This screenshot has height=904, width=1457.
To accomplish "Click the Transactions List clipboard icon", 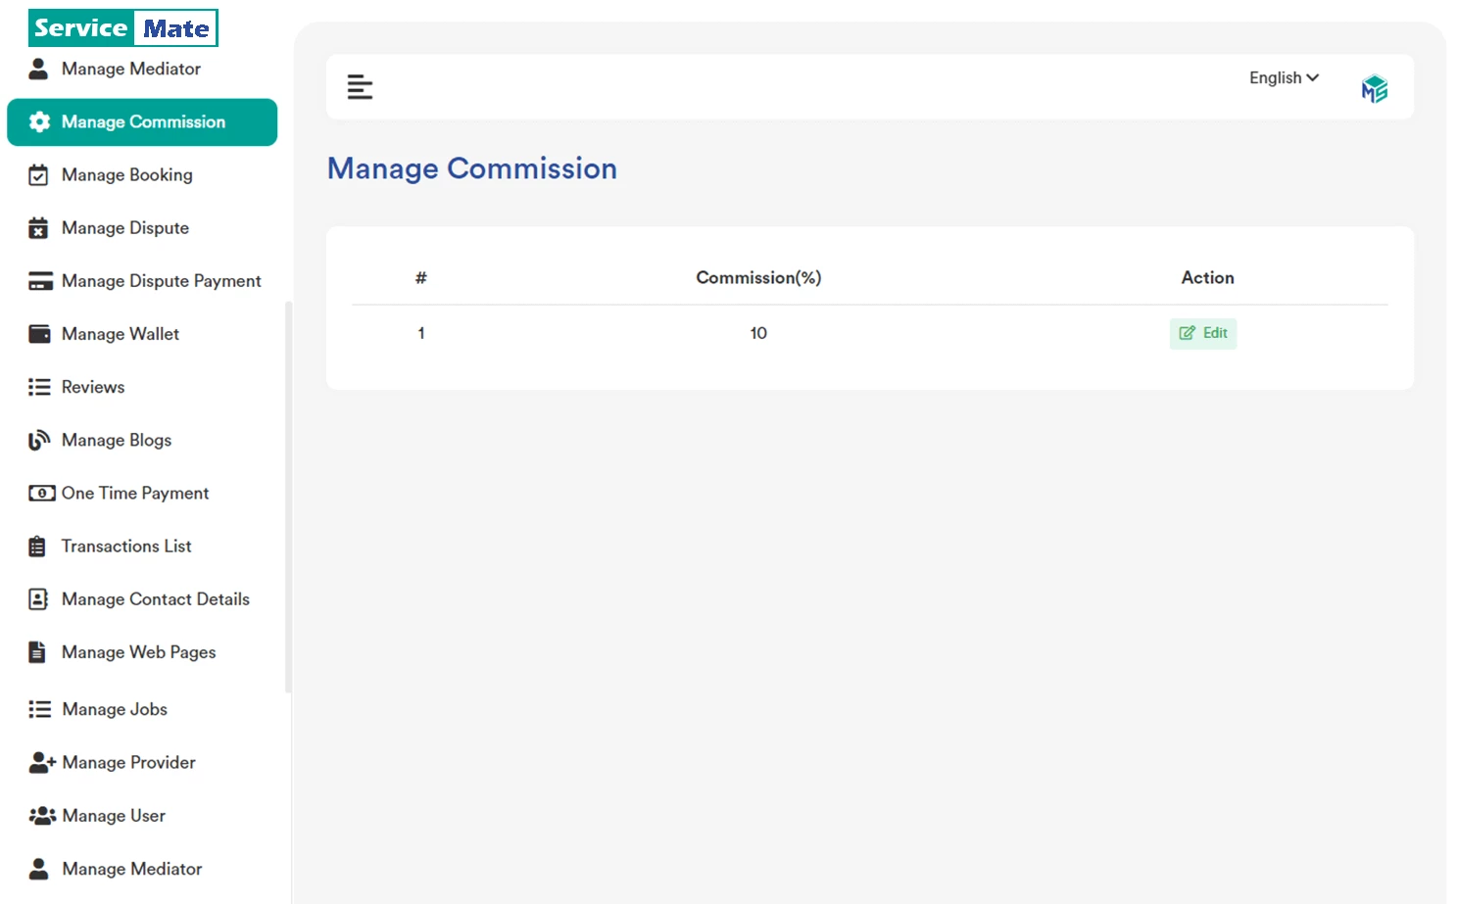I will click(37, 546).
